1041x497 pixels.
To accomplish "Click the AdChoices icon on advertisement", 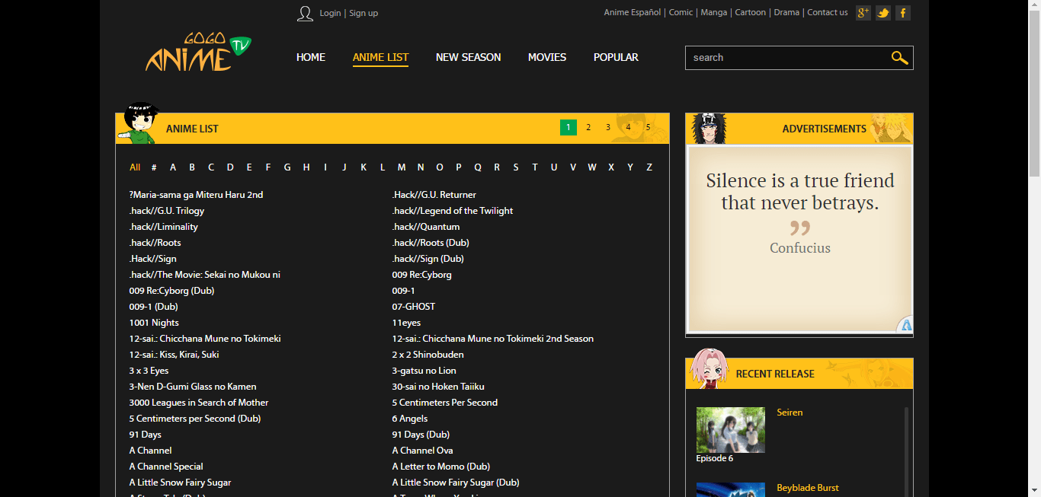I will pos(905,325).
